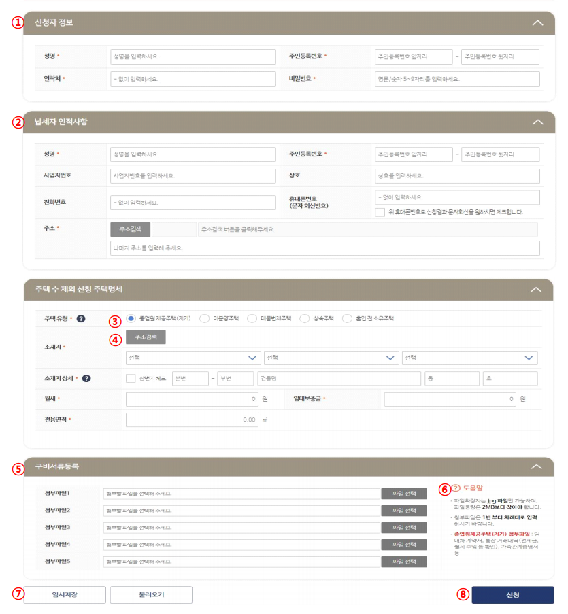
Task: Focus 납세자 주민등록번호 뒷자리 field
Action: (x=500, y=154)
